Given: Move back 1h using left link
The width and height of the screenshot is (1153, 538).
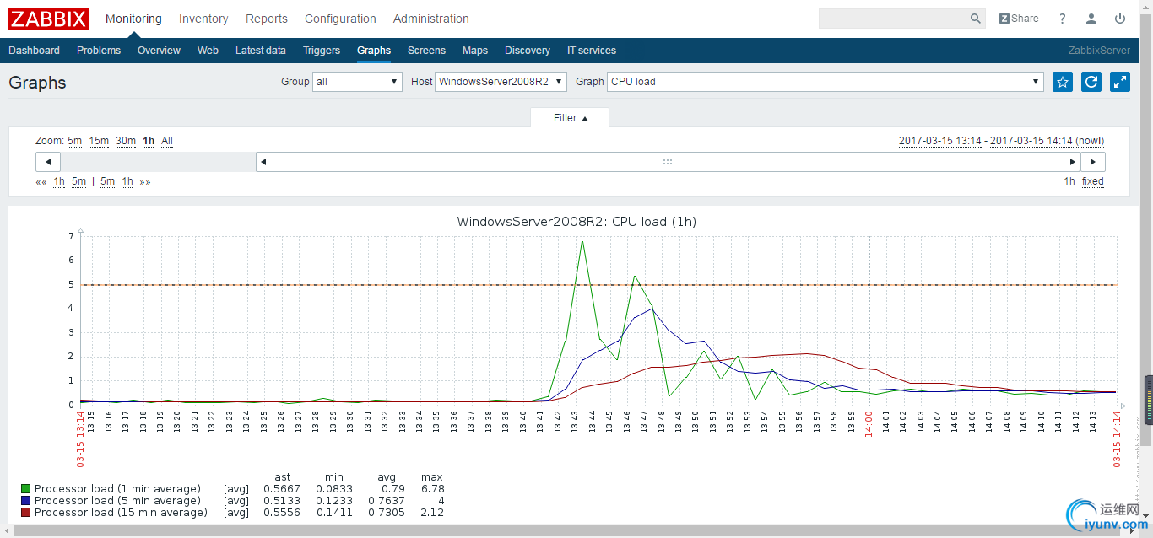Looking at the screenshot, I should point(59,181).
